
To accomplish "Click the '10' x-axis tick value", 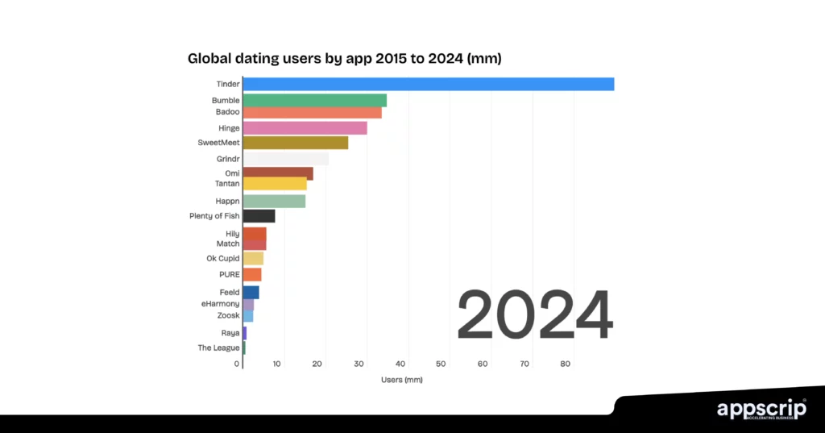I will (277, 364).
